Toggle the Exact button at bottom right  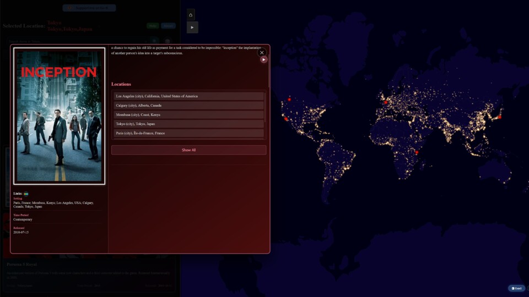pos(516,288)
